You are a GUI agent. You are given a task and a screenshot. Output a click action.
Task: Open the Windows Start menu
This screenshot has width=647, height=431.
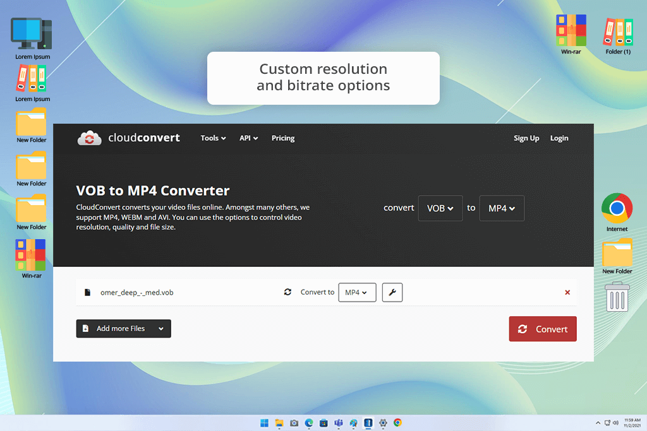[265, 423]
